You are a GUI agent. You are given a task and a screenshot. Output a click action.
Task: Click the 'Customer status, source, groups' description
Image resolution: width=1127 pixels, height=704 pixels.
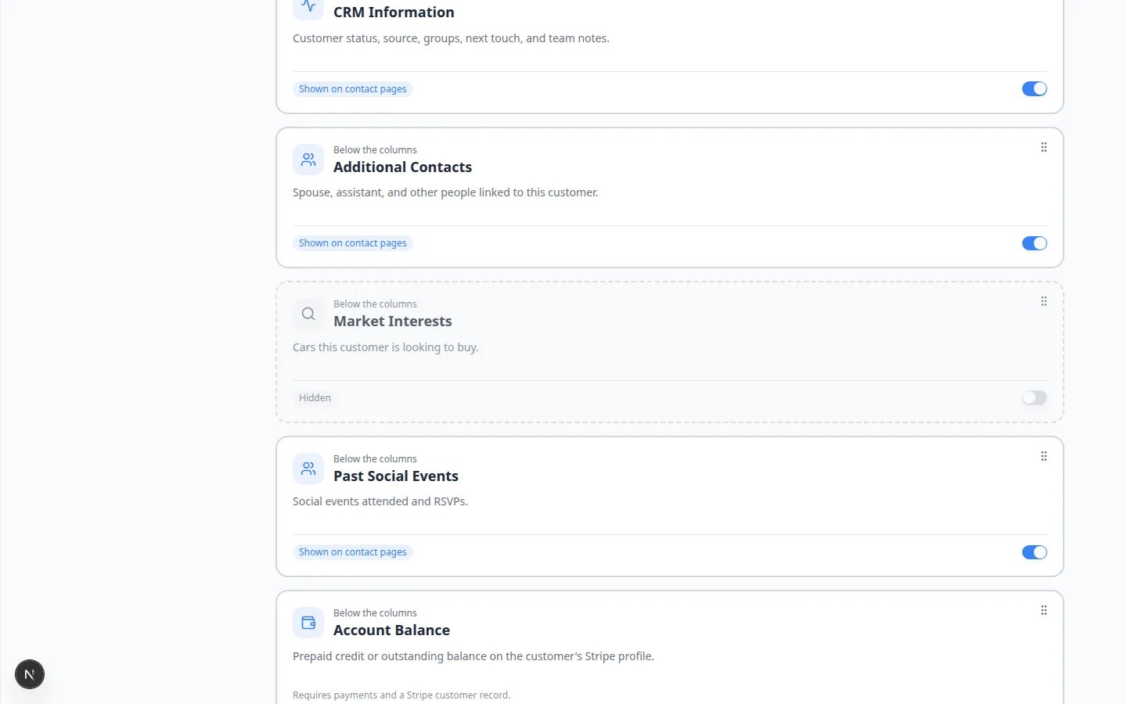[451, 38]
